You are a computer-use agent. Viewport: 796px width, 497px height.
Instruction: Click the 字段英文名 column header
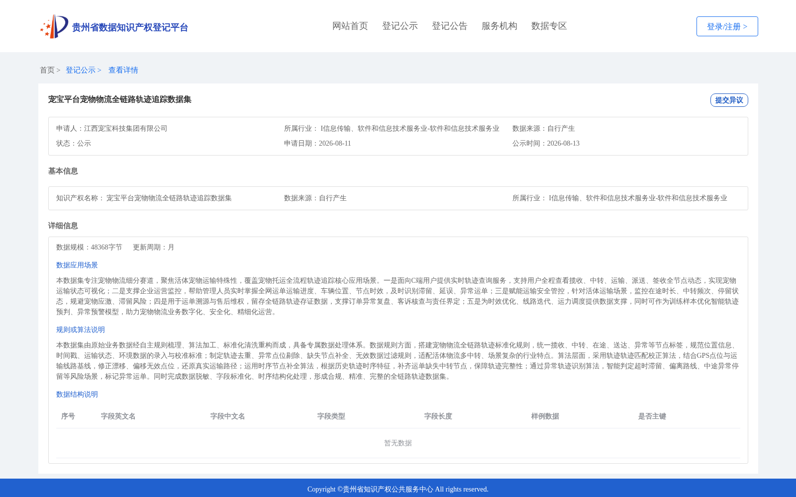tap(118, 416)
